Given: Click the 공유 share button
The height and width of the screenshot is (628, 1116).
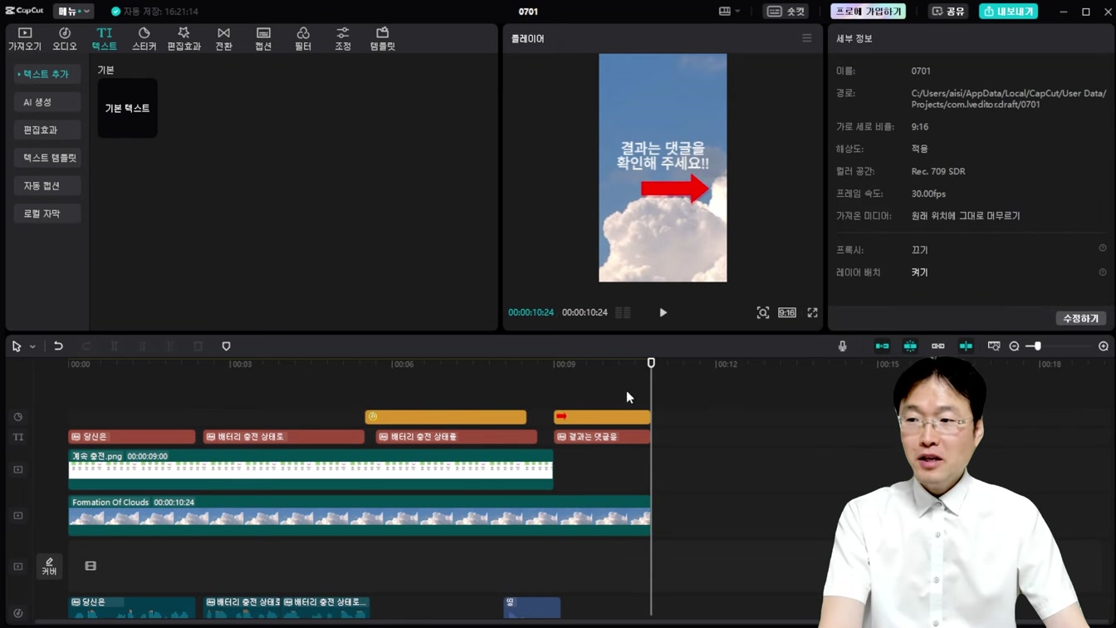Looking at the screenshot, I should click(948, 12).
